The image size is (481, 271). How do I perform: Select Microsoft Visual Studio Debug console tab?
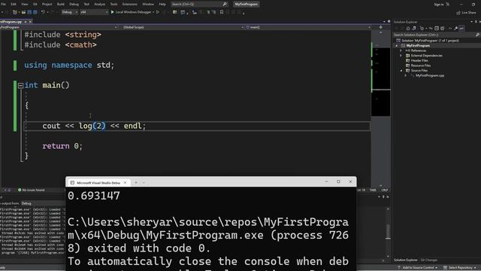coord(98,183)
